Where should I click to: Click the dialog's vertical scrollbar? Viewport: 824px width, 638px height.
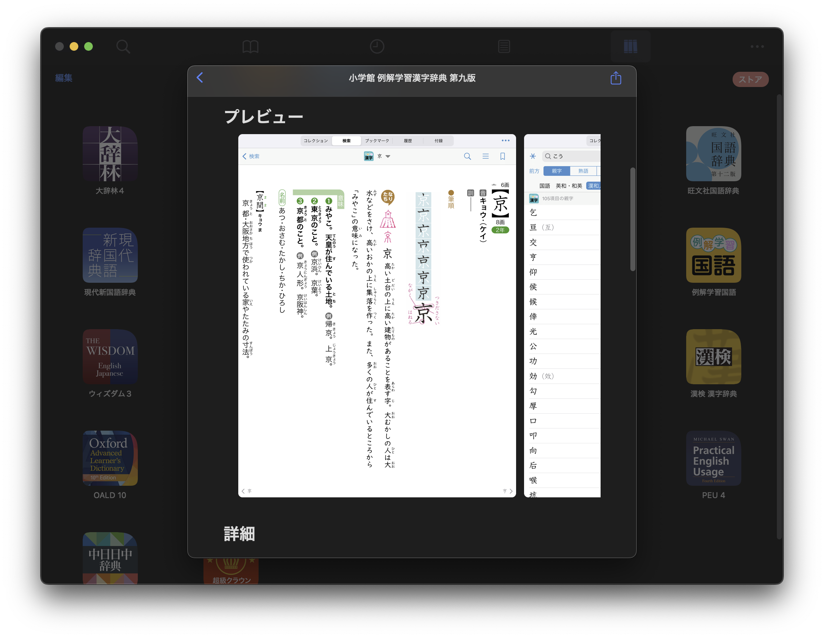[633, 219]
